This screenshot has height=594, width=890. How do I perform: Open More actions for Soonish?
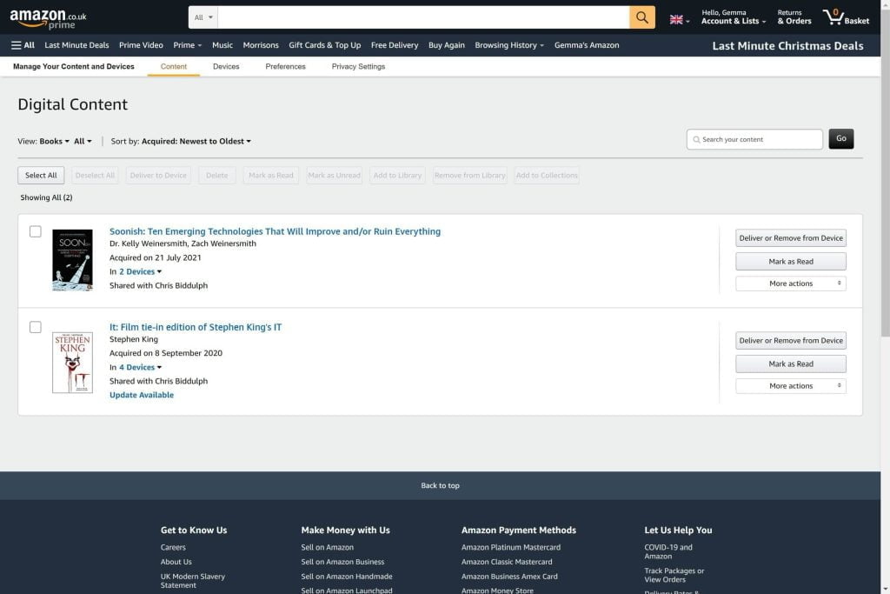[x=790, y=283]
